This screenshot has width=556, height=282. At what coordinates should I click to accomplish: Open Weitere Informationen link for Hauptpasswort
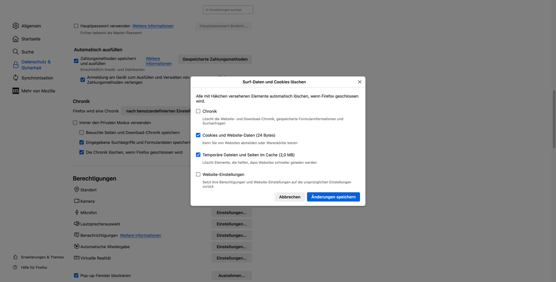(153, 26)
